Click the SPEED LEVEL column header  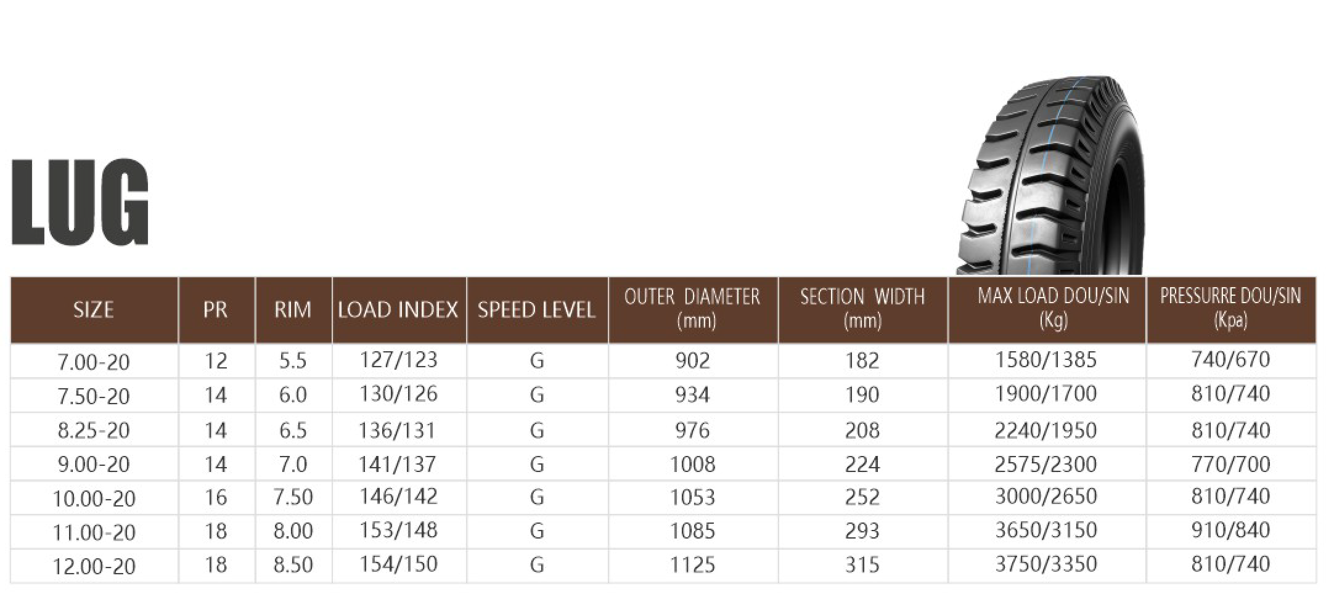tap(537, 309)
